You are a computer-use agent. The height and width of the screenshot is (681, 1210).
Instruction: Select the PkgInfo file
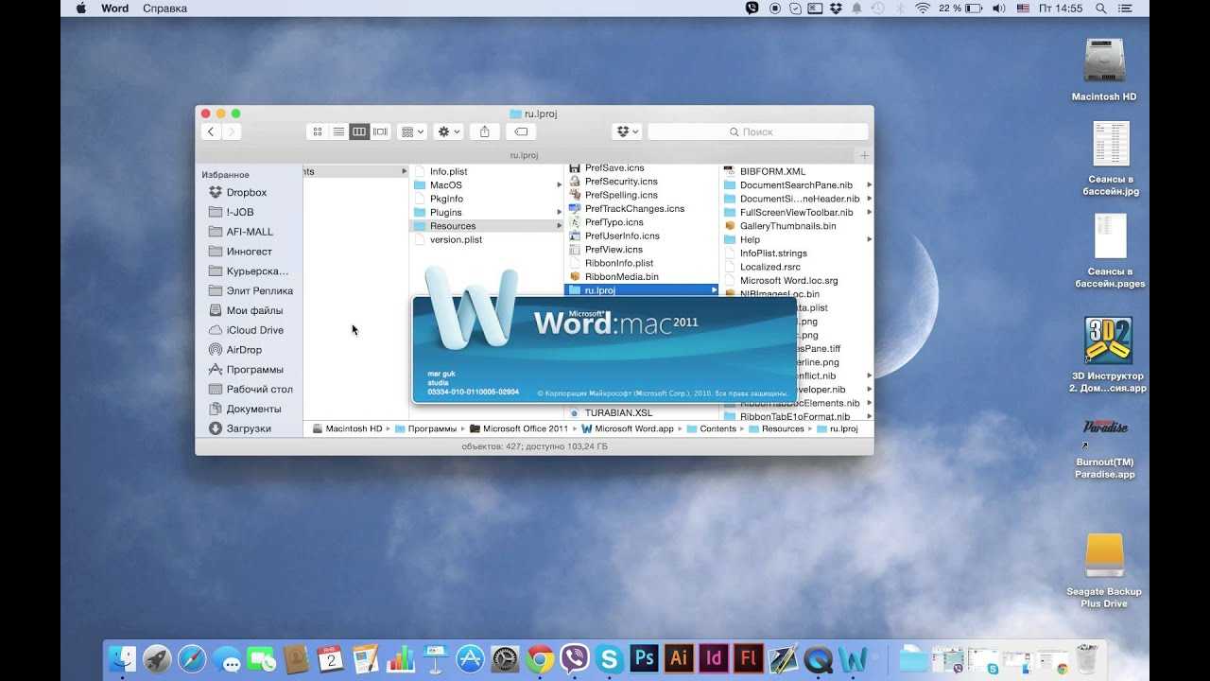click(x=446, y=199)
